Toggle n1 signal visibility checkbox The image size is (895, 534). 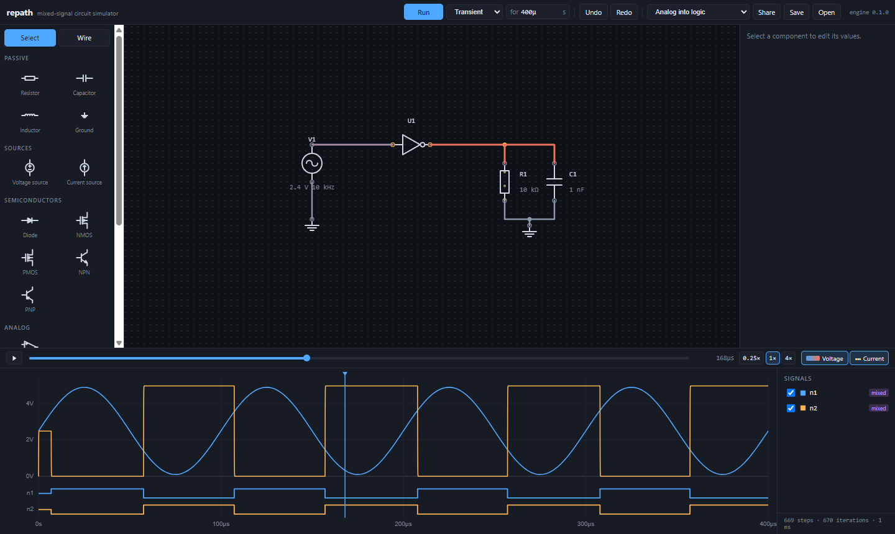[x=791, y=392]
